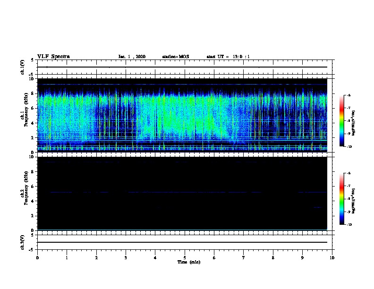Screen dimensions: 374x289
Task: Click the "VLF Spectra" plot title
Action: tap(53, 57)
